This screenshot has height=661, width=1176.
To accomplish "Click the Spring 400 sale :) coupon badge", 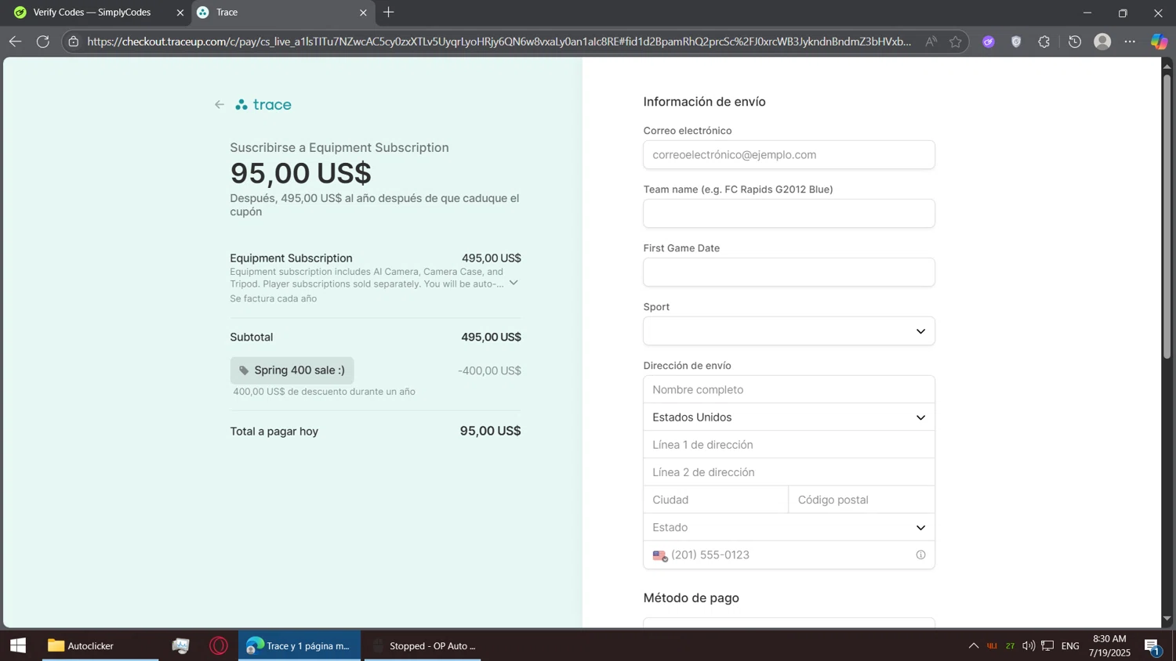I will coord(292,370).
